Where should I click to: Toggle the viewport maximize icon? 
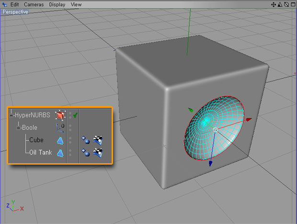293,4
